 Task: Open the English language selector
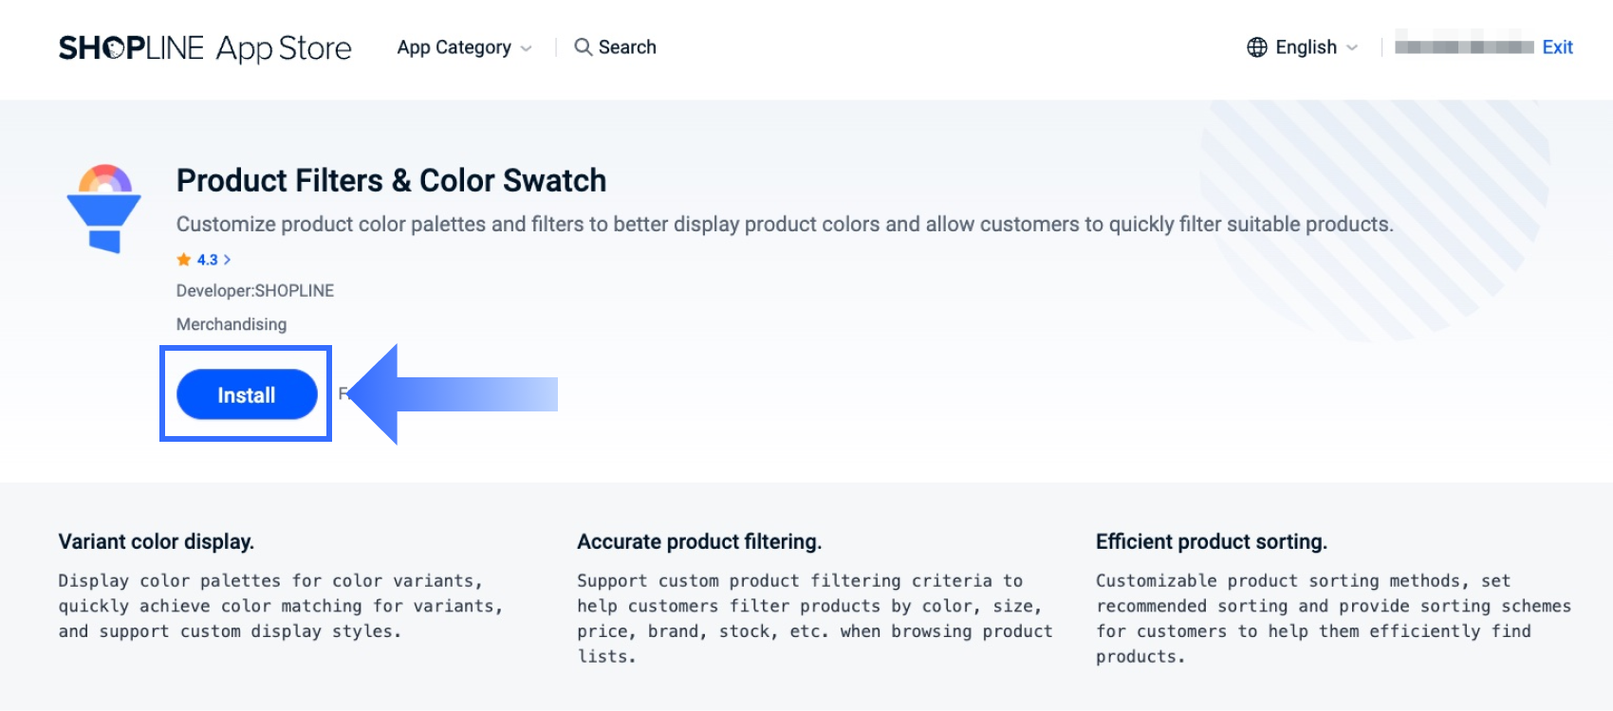1306,47
